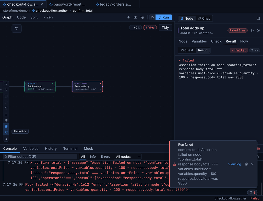The width and height of the screenshot is (263, 201).
Task: Click the Undo tidy button
Action: point(20,131)
